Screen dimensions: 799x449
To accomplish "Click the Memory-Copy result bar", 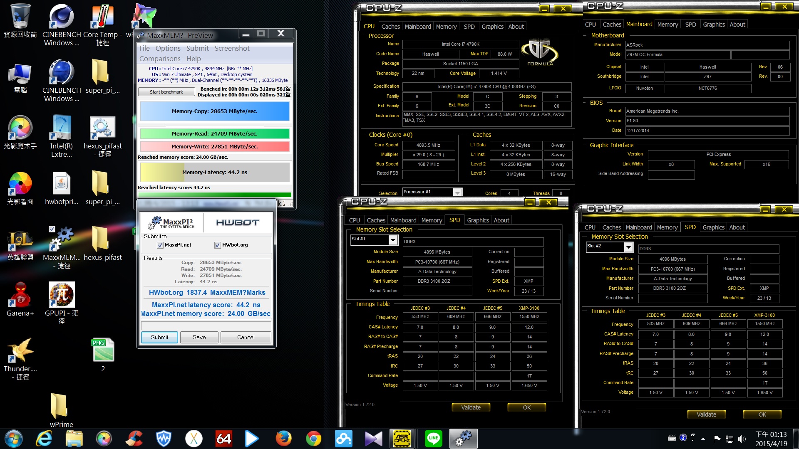I will pyautogui.click(x=215, y=111).
